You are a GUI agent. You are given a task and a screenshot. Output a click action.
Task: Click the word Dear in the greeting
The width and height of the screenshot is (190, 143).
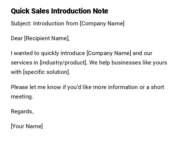[17, 38]
